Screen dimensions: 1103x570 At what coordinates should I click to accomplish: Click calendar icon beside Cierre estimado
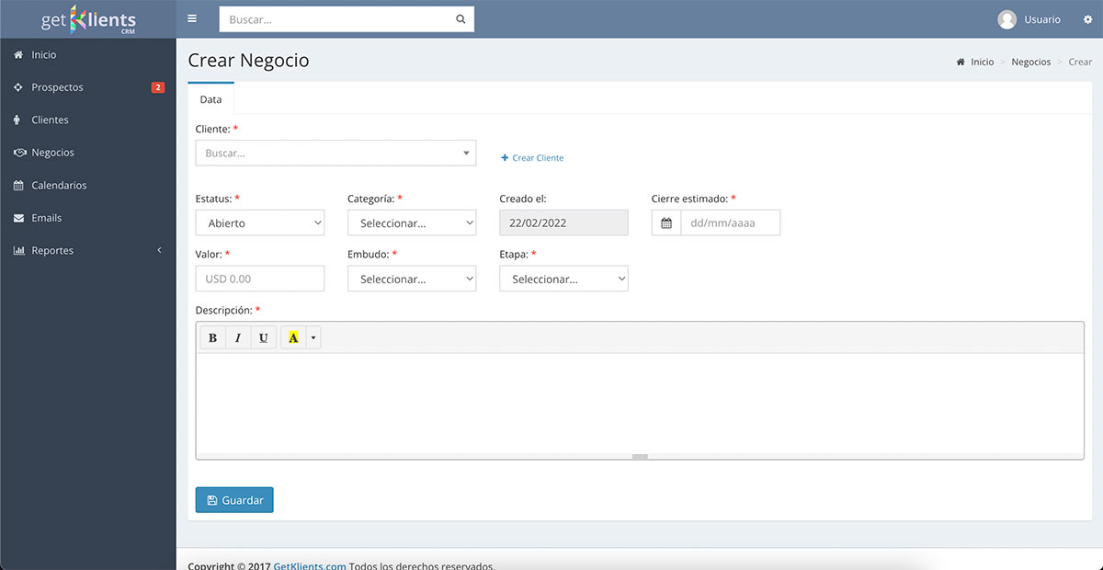pos(666,223)
